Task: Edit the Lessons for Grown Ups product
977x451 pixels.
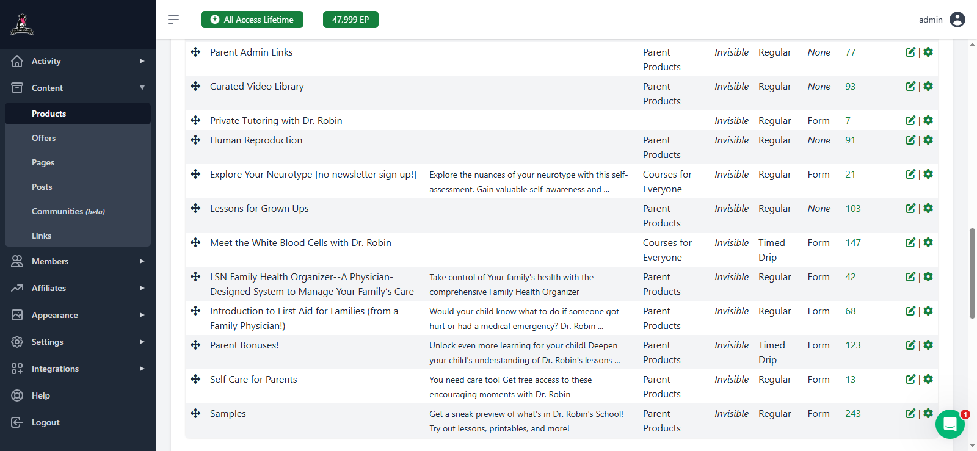Action: (910, 209)
